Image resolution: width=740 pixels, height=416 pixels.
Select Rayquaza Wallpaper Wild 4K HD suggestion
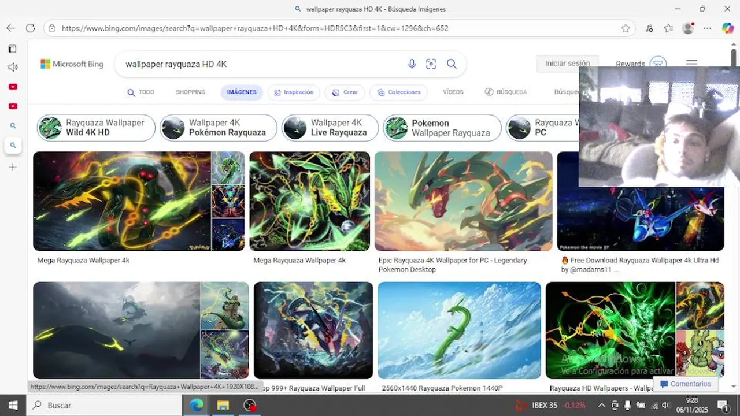97,128
